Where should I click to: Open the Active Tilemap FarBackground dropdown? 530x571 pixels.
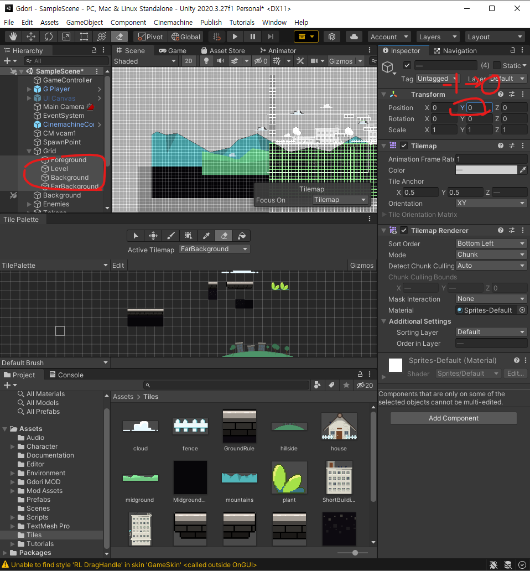click(215, 249)
